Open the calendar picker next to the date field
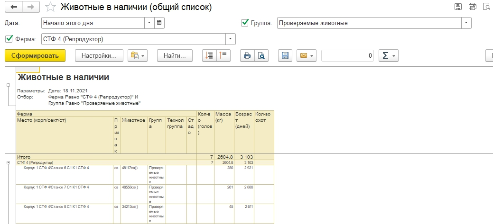The height and width of the screenshot is (224, 493). coord(159,22)
